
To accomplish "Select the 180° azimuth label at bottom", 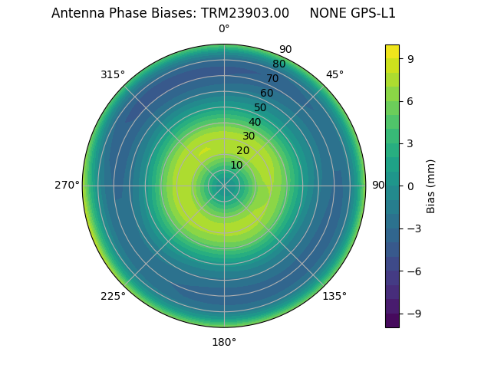I will (224, 342).
